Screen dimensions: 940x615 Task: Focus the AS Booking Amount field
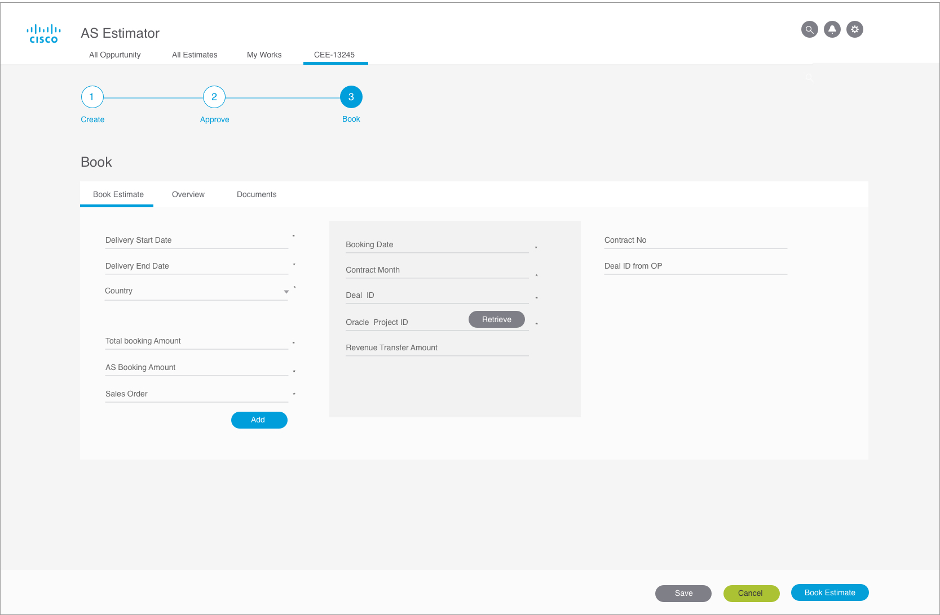pos(197,368)
